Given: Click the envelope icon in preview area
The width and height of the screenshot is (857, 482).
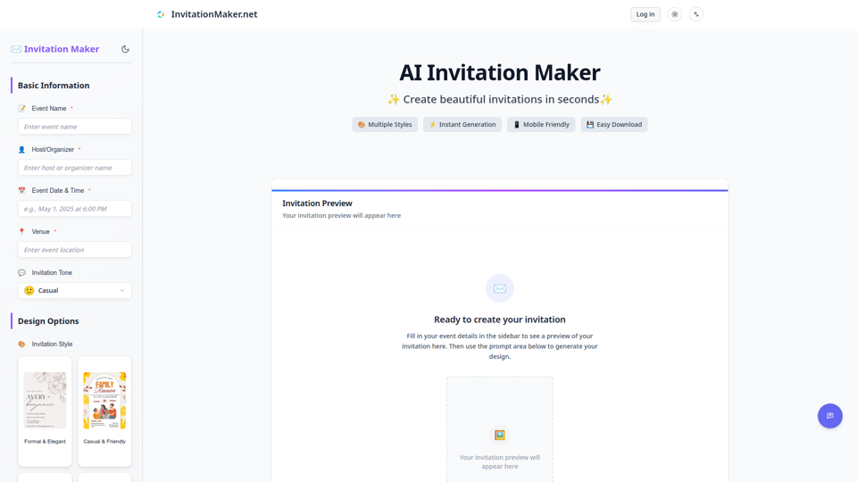Looking at the screenshot, I should tap(500, 288).
